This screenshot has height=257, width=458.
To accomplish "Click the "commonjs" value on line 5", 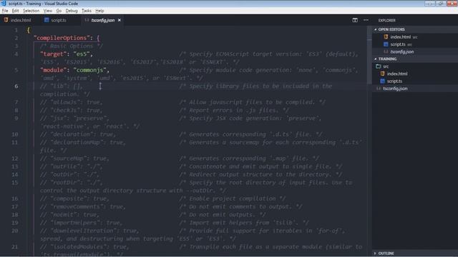I will click(89, 70).
